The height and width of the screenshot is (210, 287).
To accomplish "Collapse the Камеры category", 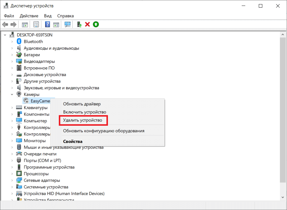I will tap(12, 95).
